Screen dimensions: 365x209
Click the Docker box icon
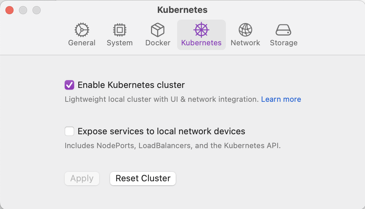click(x=158, y=30)
